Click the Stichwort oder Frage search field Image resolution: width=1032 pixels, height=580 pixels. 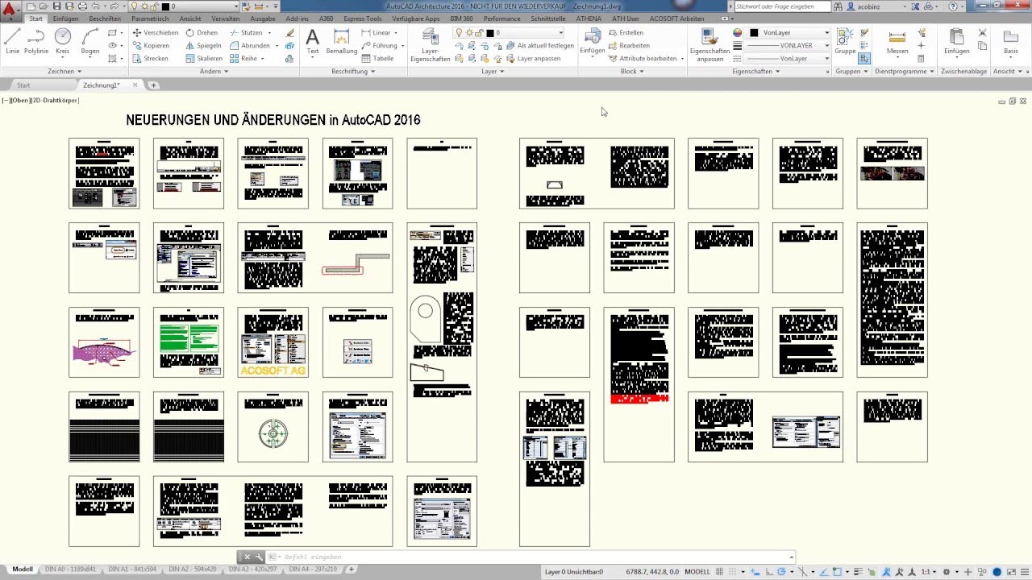tap(781, 6)
